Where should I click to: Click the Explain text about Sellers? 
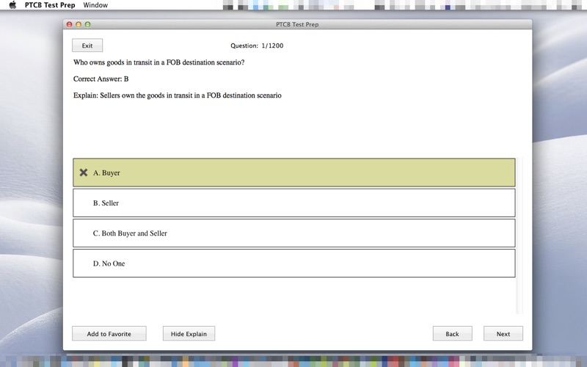pyautogui.click(x=177, y=95)
